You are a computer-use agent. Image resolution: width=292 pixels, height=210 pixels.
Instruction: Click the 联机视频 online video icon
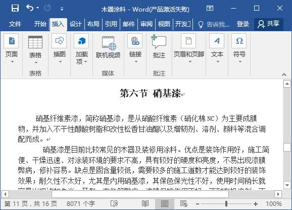(x=109, y=43)
